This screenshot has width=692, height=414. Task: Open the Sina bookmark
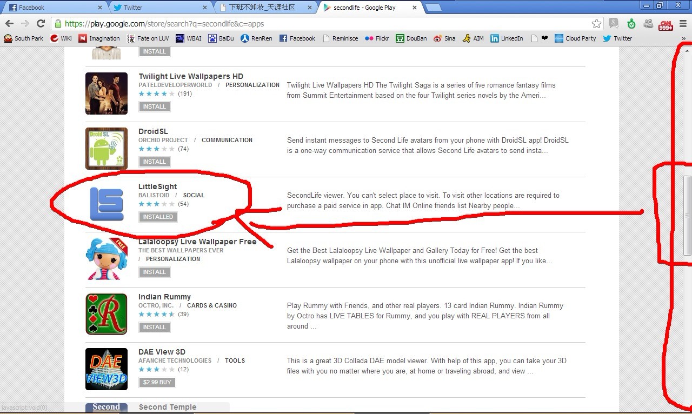click(x=444, y=38)
